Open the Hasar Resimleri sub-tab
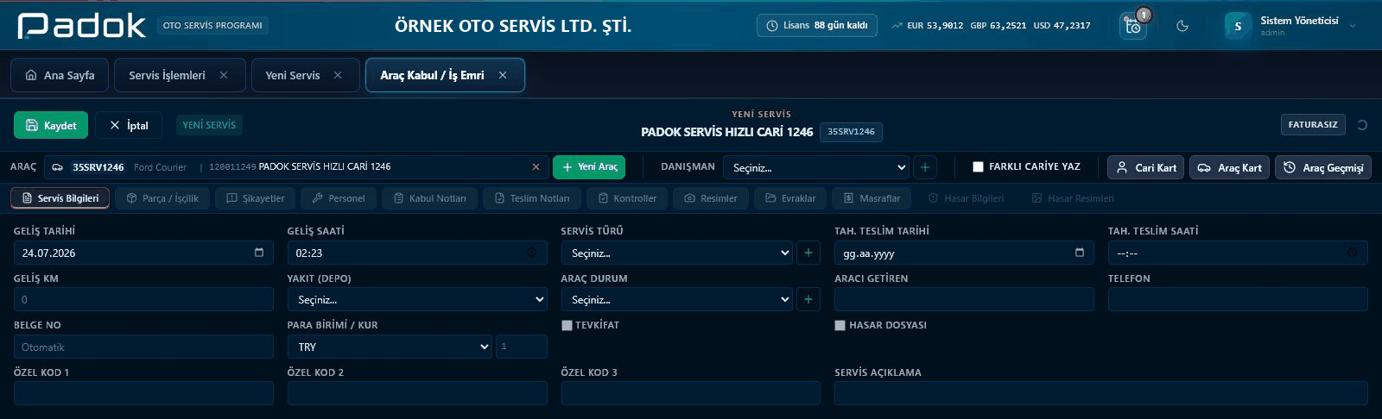The image size is (1382, 419). click(1073, 198)
